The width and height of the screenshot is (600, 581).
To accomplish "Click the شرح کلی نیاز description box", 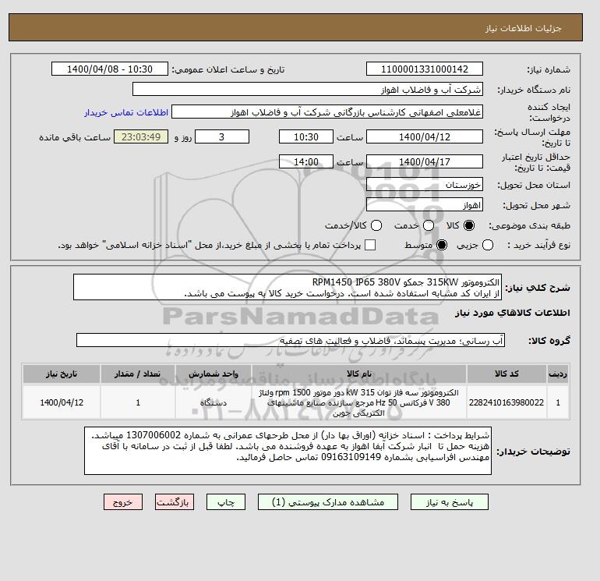I will pos(288,287).
